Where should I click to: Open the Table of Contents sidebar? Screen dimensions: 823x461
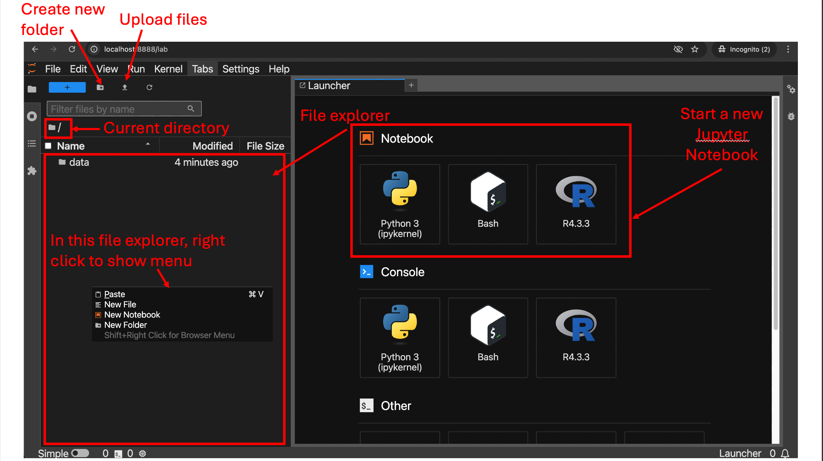pyautogui.click(x=32, y=144)
